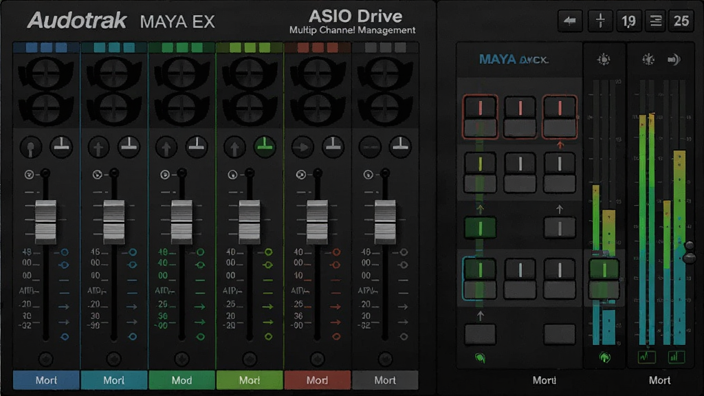Toggle the green switch on the middle meter strip

tap(604, 278)
